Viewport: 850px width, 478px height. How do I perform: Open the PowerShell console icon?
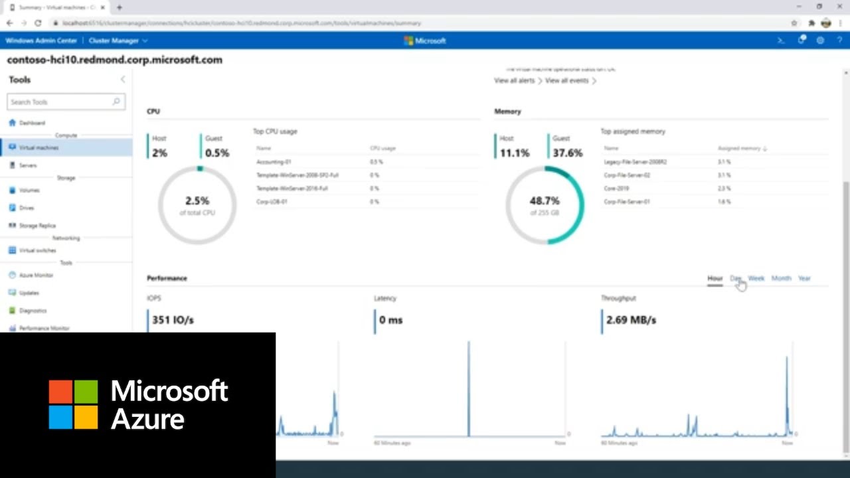(782, 40)
